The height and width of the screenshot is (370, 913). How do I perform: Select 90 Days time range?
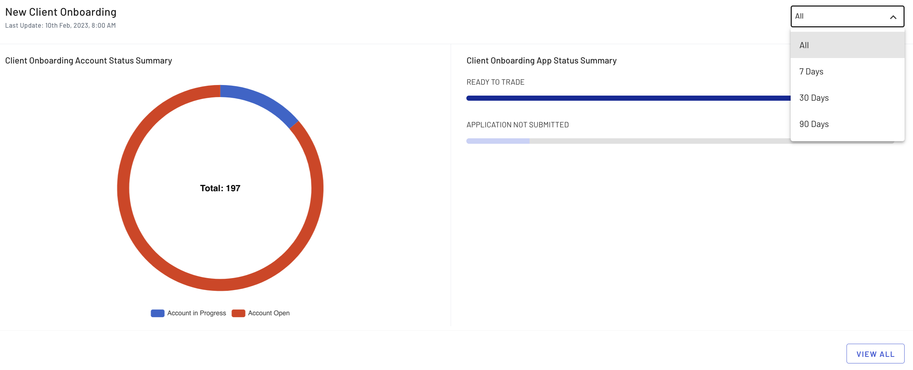[x=847, y=124]
